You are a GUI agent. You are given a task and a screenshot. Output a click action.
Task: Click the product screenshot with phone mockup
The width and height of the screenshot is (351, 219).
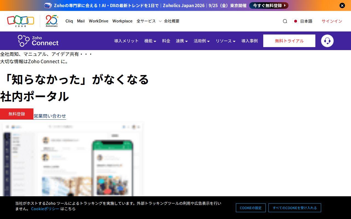pos(73,159)
